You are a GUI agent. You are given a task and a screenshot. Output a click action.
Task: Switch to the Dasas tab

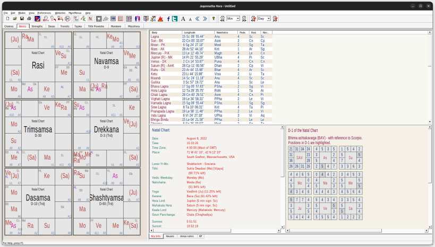[x=52, y=27]
